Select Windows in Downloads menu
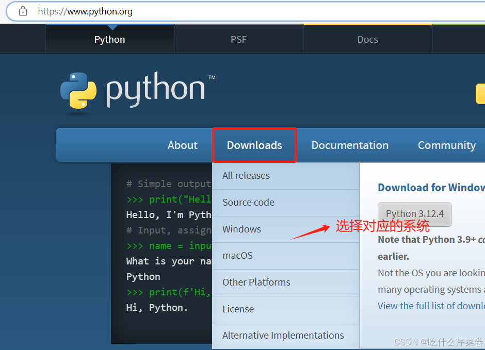The width and height of the screenshot is (485, 350). (286, 229)
